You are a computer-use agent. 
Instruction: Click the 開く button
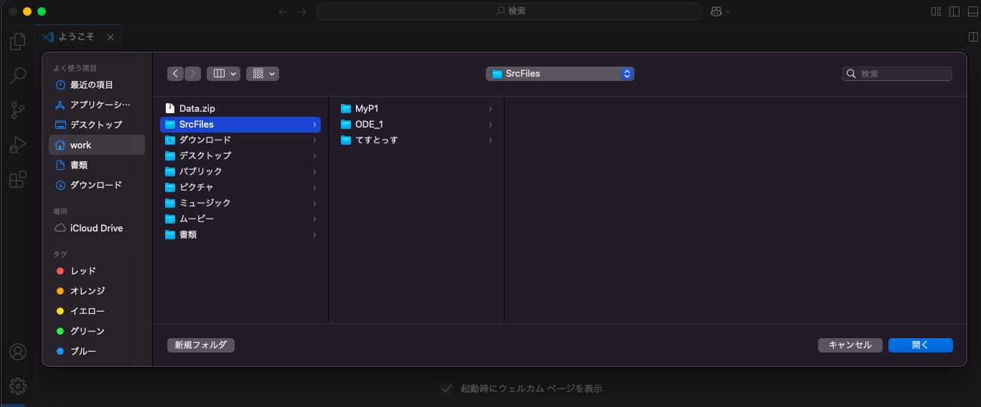click(x=921, y=345)
